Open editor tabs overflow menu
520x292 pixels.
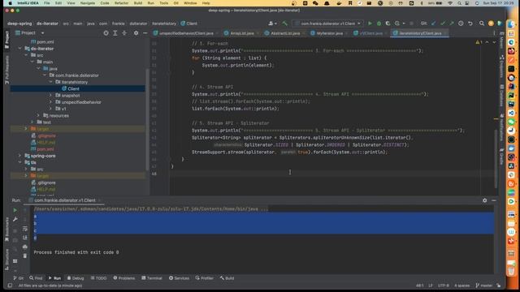(494, 33)
